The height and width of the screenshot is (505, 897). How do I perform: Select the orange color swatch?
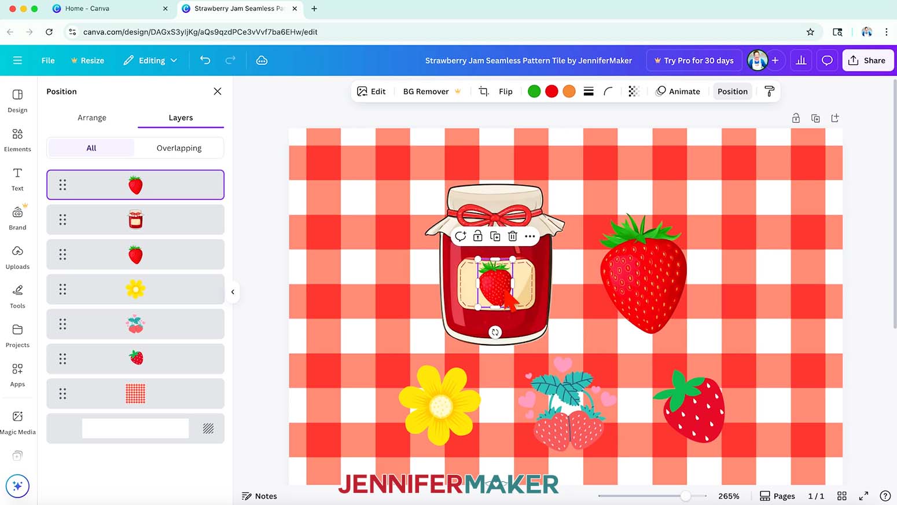click(x=569, y=92)
